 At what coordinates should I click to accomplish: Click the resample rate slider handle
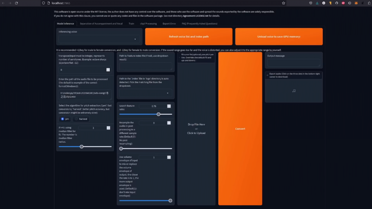[121, 148]
